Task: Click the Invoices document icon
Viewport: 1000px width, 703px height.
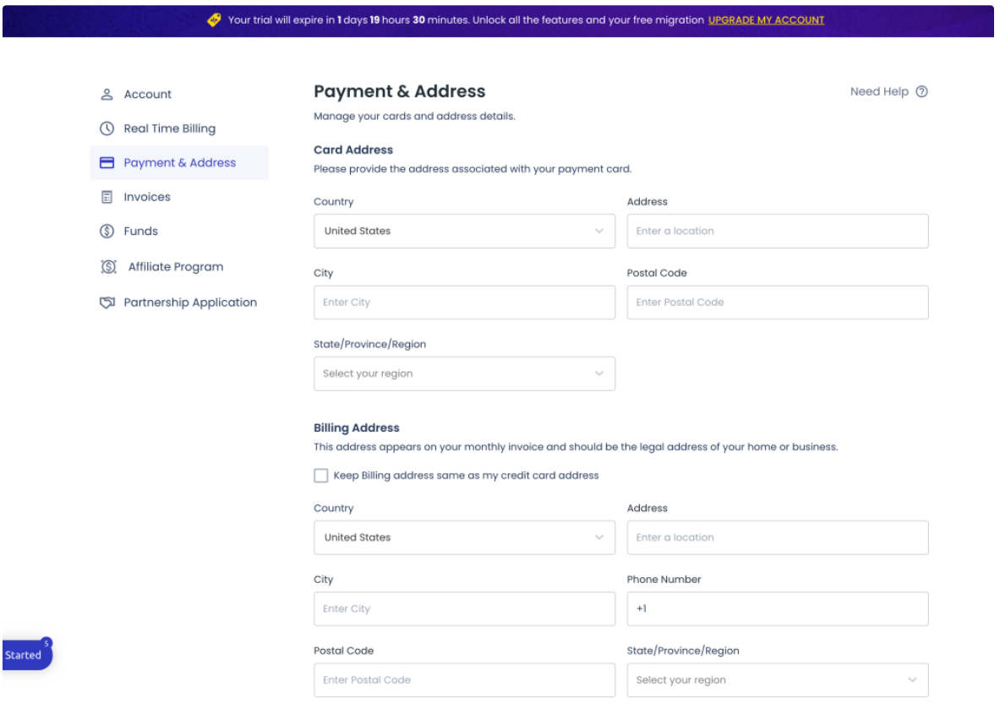Action: (x=107, y=197)
